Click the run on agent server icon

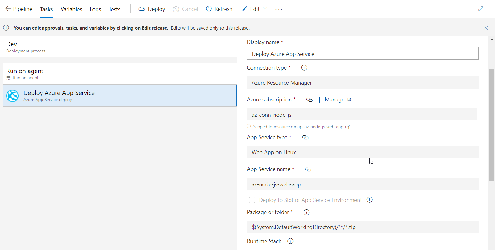[x=8, y=78]
